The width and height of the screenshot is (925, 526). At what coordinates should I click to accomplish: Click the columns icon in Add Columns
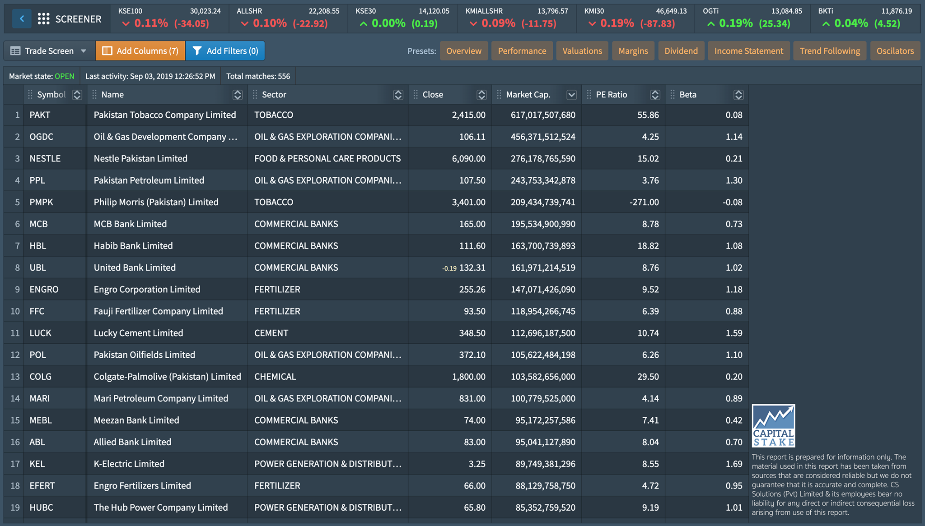107,51
